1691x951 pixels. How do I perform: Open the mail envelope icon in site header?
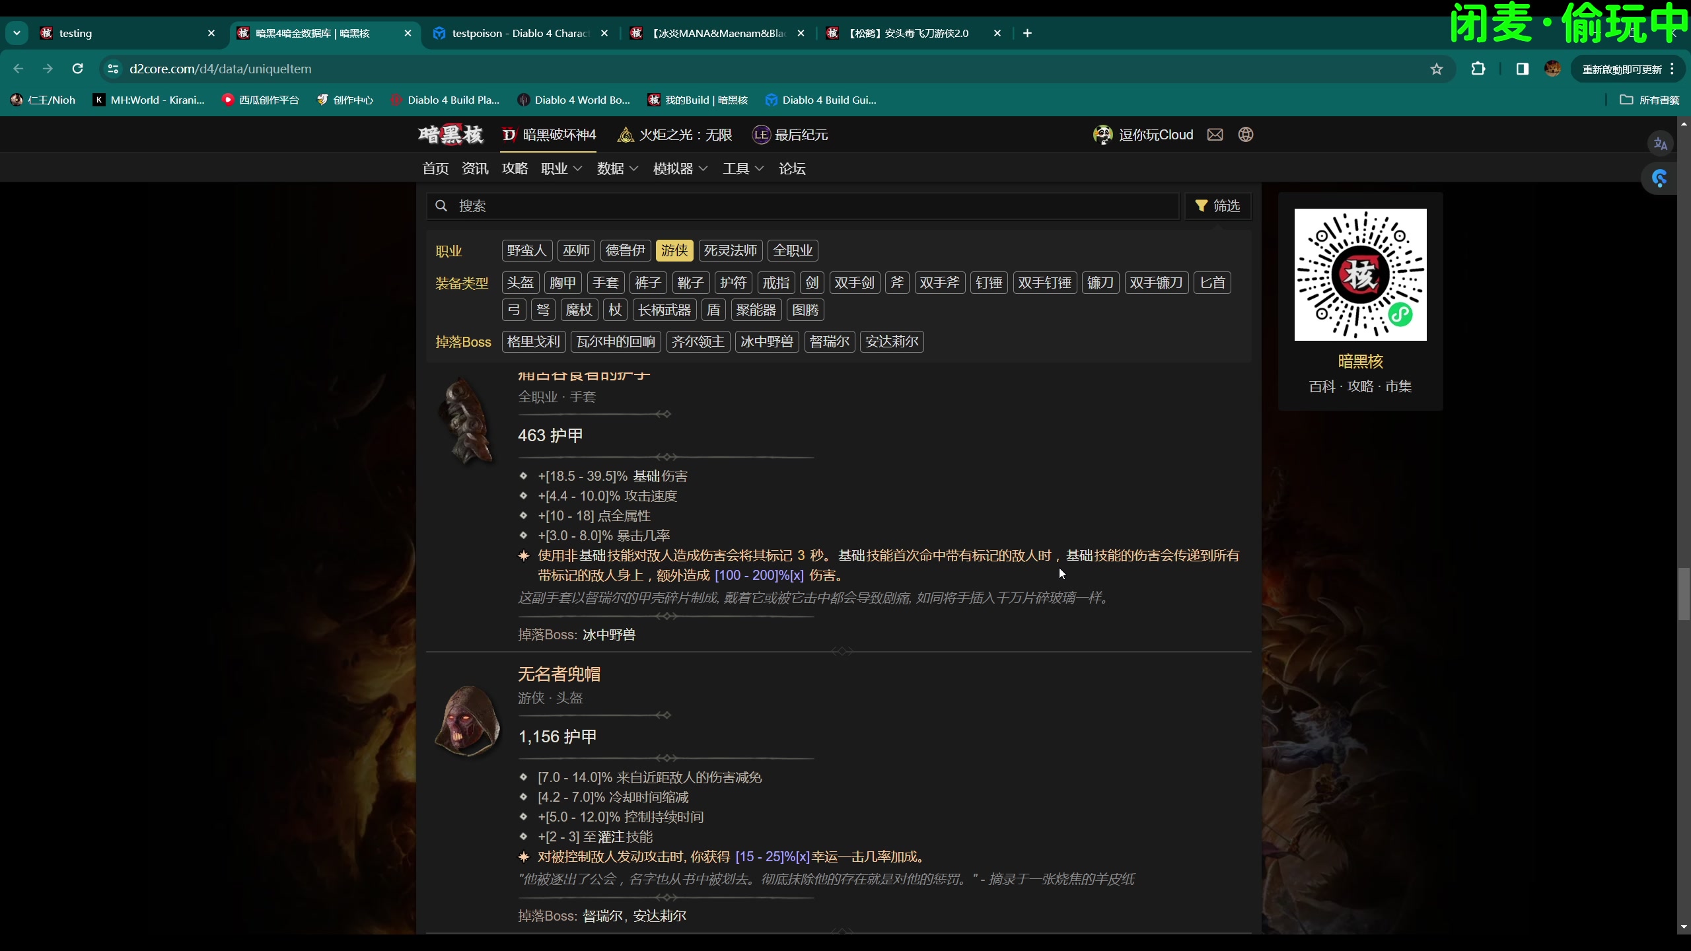[x=1215, y=135]
